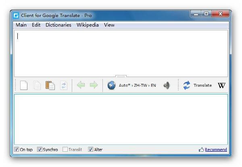
Task: Open the View menu
Action: [109, 25]
